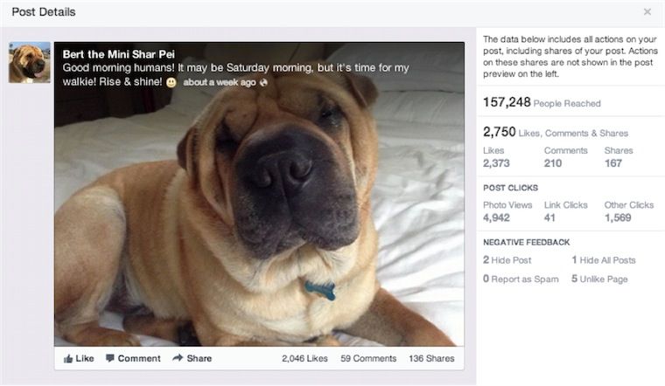Open the 59 Comments link
This screenshot has width=665, height=386.
tap(368, 358)
